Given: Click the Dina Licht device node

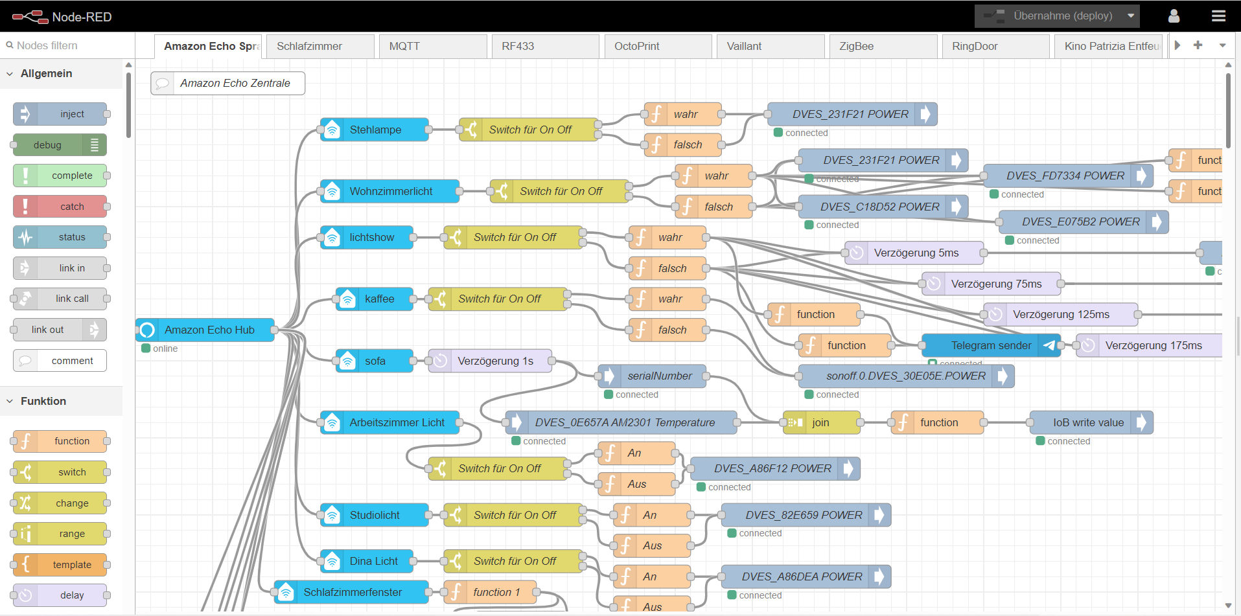Looking at the screenshot, I should coord(367,561).
